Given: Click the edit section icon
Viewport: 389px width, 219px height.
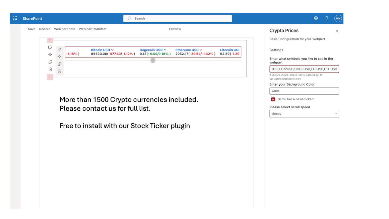Looking at the screenshot, I should point(50,47).
